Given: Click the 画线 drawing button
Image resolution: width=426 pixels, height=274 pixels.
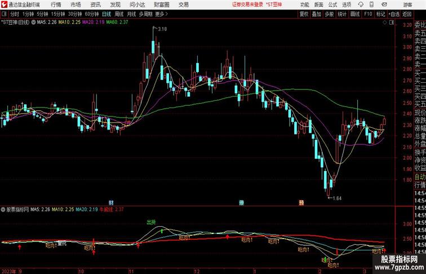Looking at the screenshot, I should tap(355, 14).
